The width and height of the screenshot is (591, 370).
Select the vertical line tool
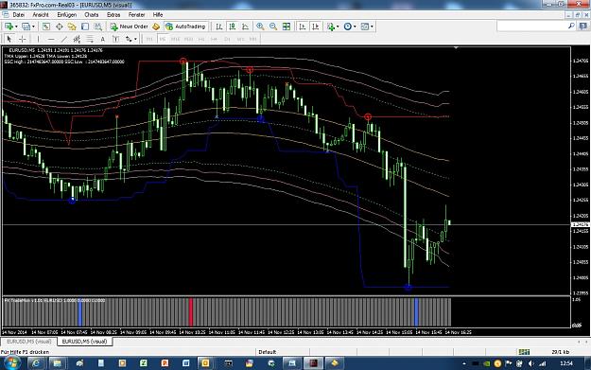coord(38,39)
